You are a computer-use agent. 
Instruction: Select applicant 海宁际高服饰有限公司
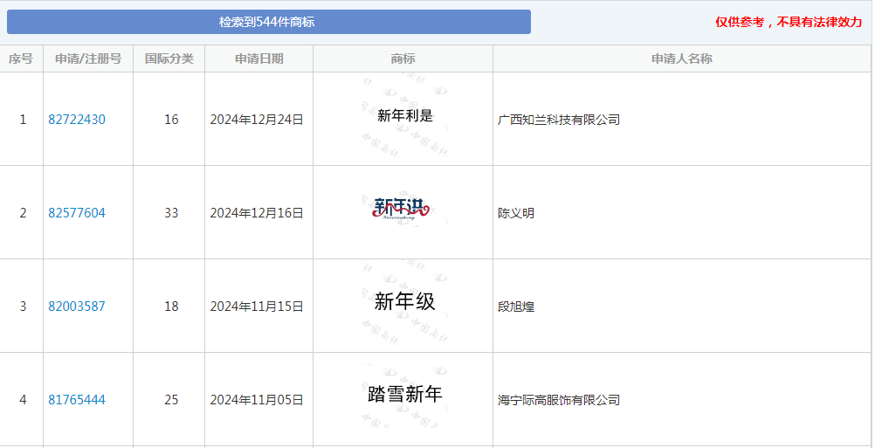[559, 399]
